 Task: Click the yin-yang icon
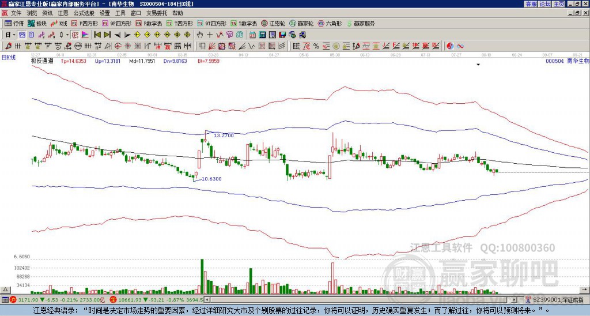450,46
